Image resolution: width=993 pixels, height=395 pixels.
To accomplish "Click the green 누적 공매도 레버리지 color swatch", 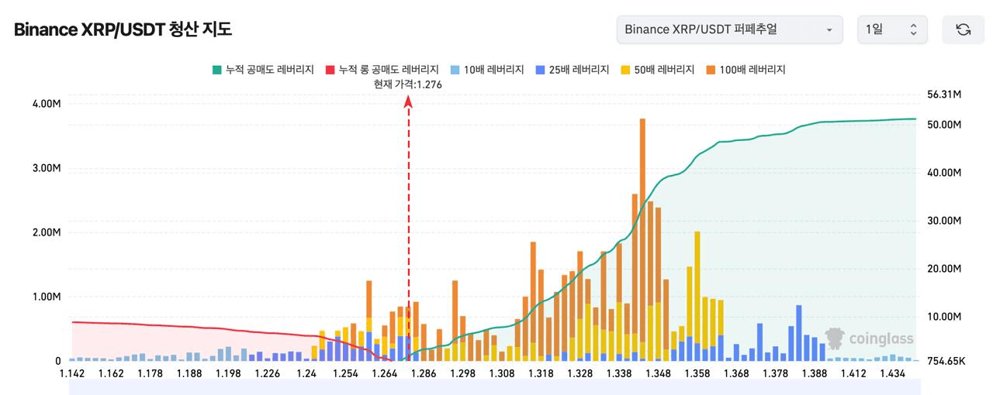I will click(x=216, y=70).
